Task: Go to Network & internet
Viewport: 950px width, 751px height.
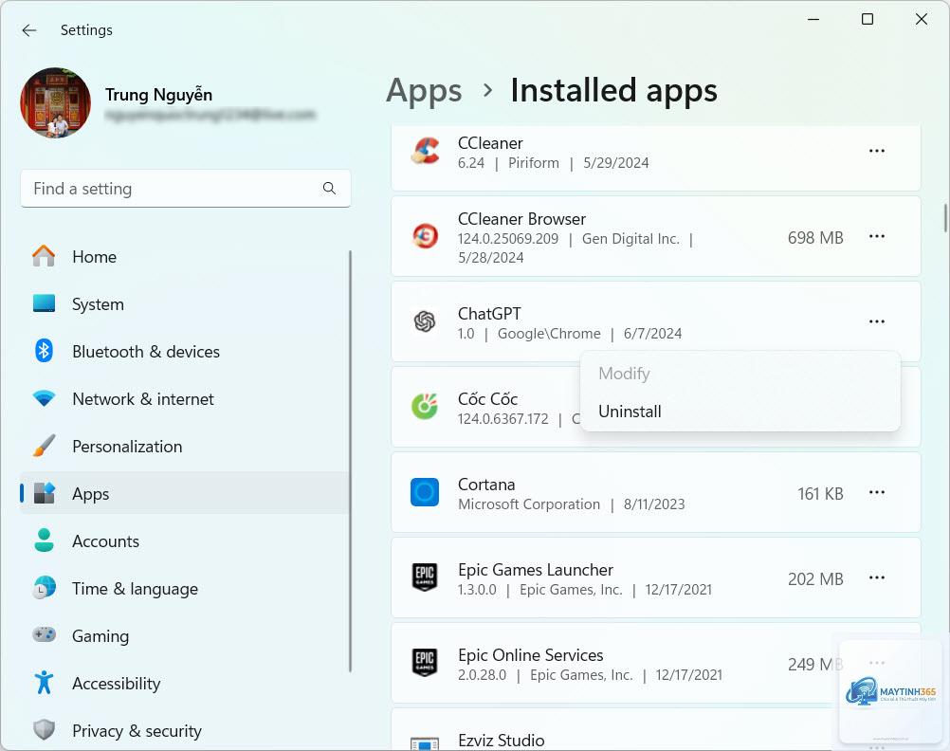Action: [184, 399]
